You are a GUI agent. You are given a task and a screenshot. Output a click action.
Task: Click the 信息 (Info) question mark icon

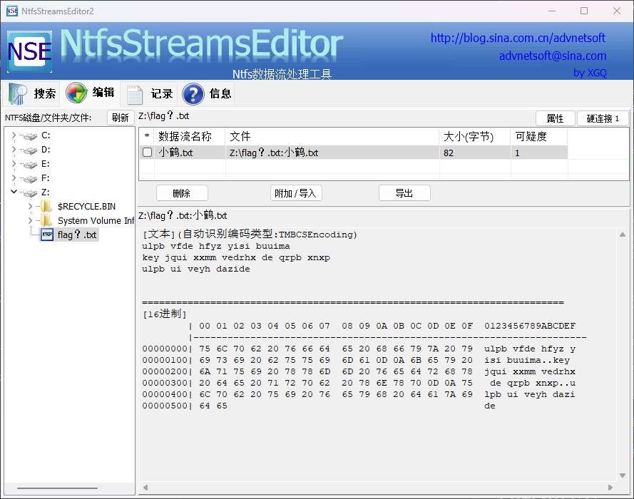[x=193, y=93]
